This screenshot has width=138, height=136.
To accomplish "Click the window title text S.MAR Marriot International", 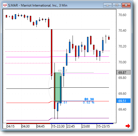I will pos(38,5).
